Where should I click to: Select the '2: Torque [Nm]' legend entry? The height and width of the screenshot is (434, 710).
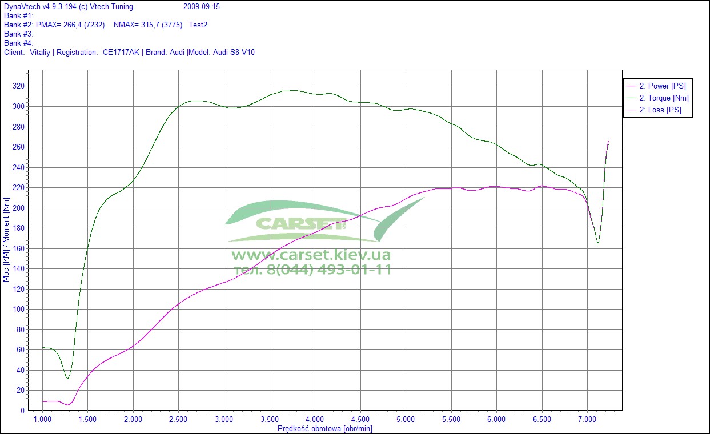coord(664,98)
